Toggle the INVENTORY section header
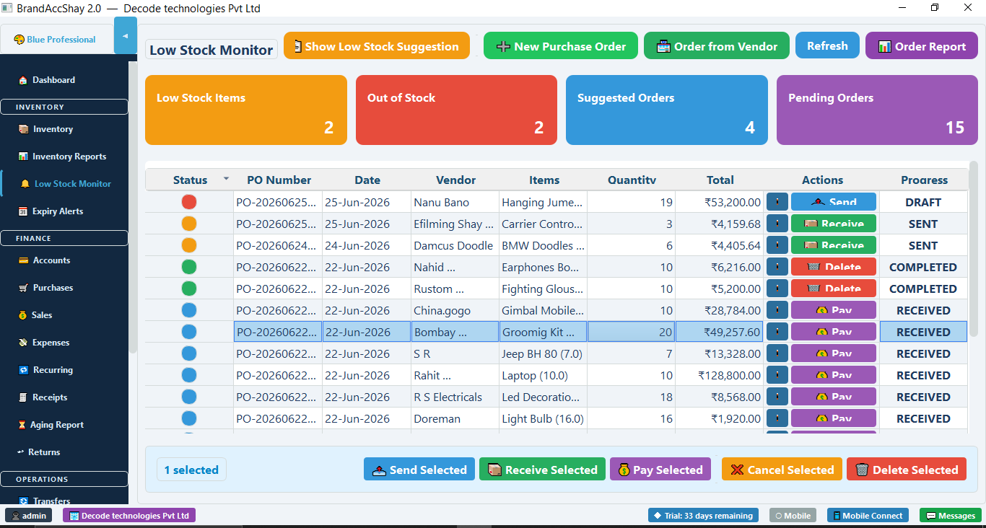Screen dimensions: 986x528 (64, 107)
